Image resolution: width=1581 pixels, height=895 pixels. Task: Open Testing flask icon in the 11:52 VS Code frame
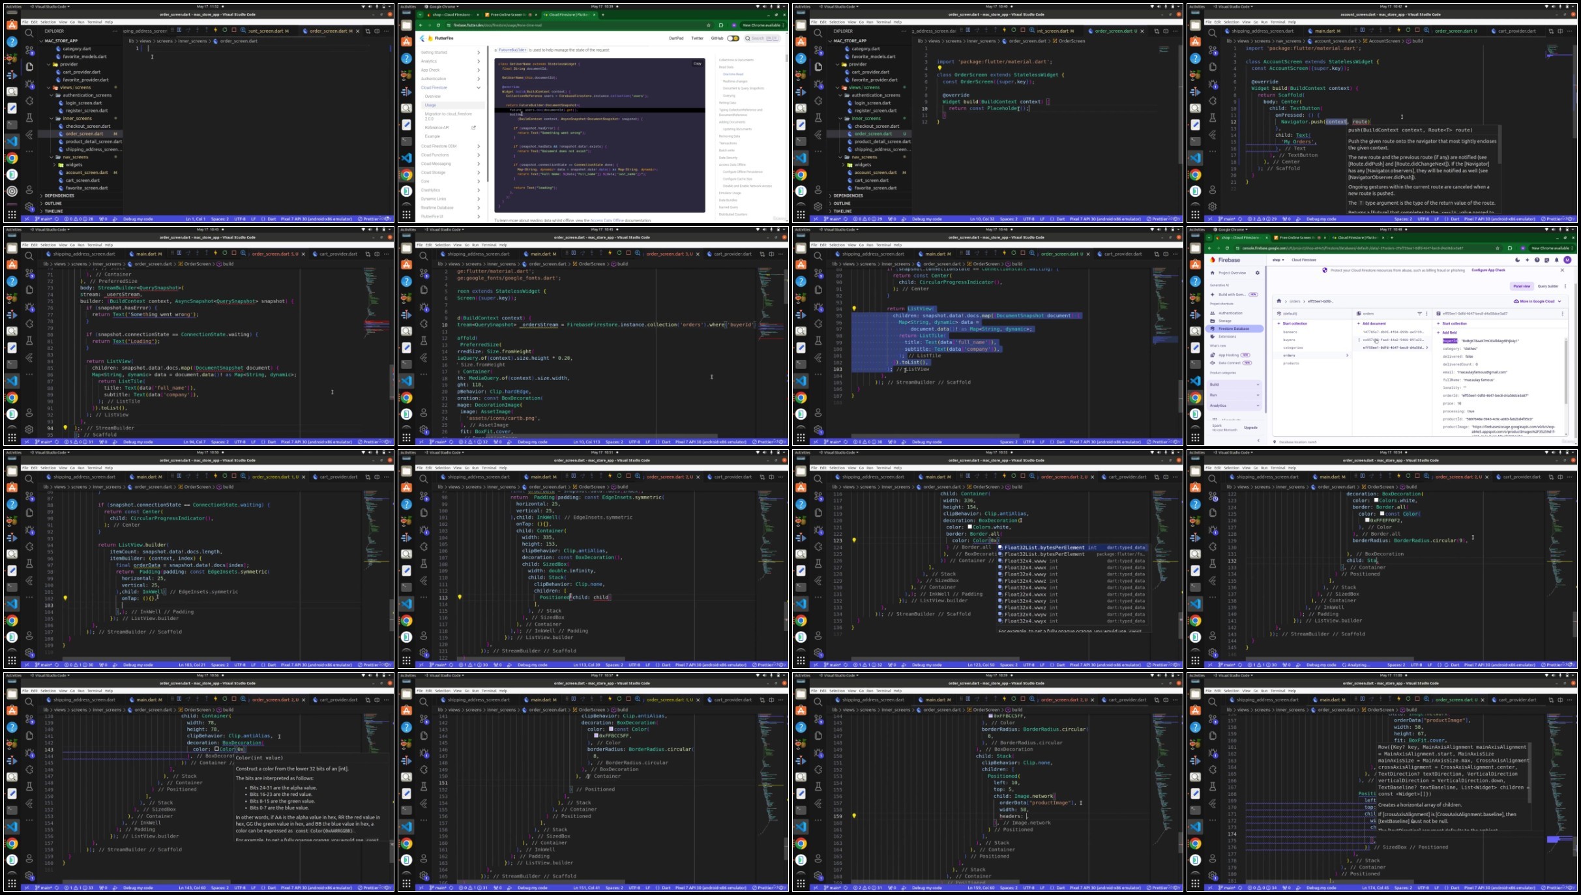point(29,117)
